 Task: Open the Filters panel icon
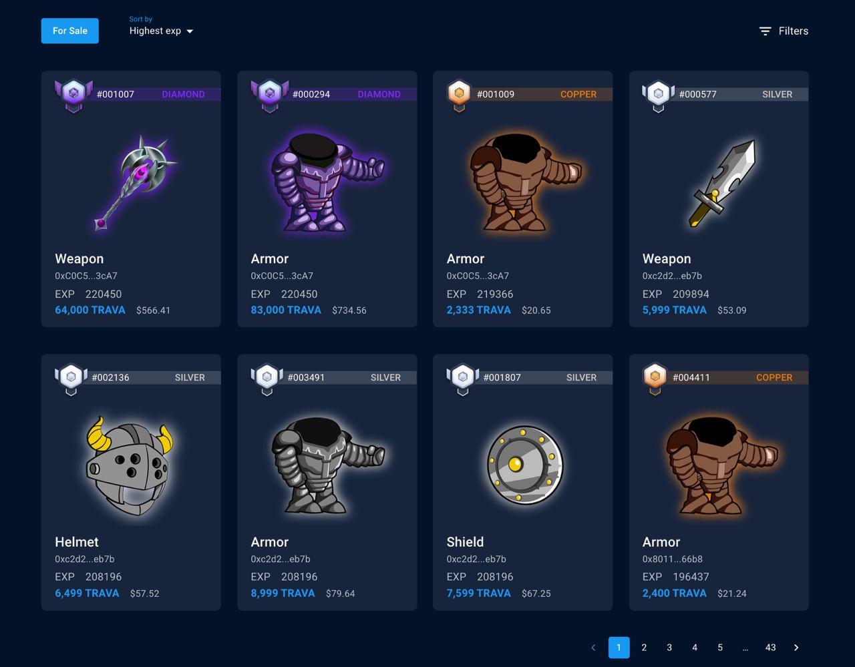tap(765, 31)
